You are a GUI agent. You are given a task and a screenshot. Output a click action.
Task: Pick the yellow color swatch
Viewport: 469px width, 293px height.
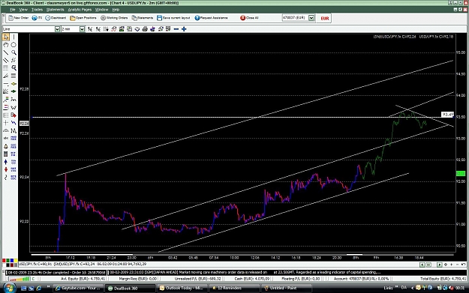[x=16, y=261]
